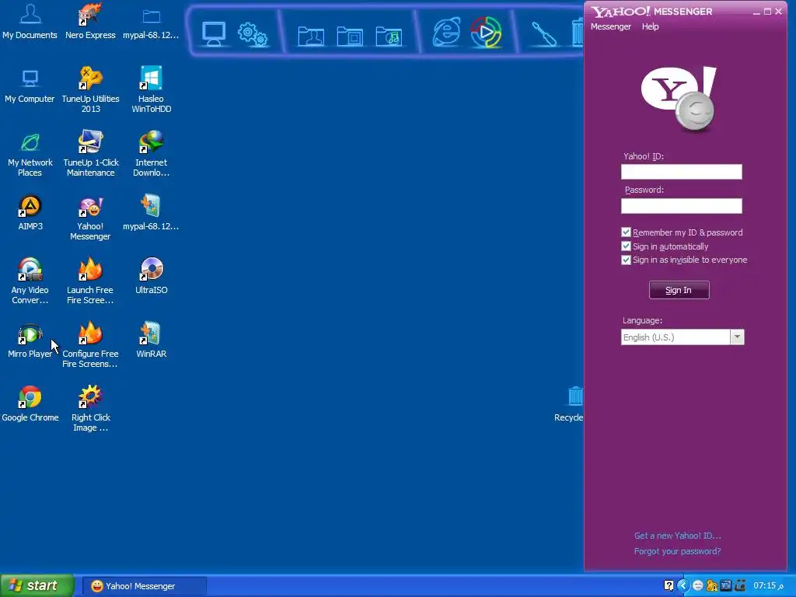Open WinRAR desktop shortcut
This screenshot has width=796, height=597.
coord(152,340)
